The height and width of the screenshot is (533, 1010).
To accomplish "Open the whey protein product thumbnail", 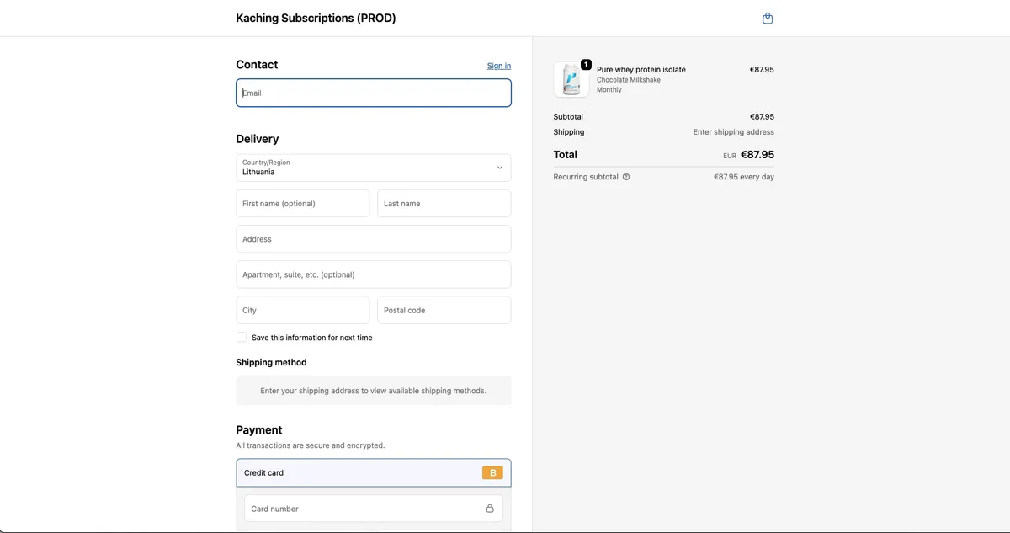I will [x=571, y=80].
